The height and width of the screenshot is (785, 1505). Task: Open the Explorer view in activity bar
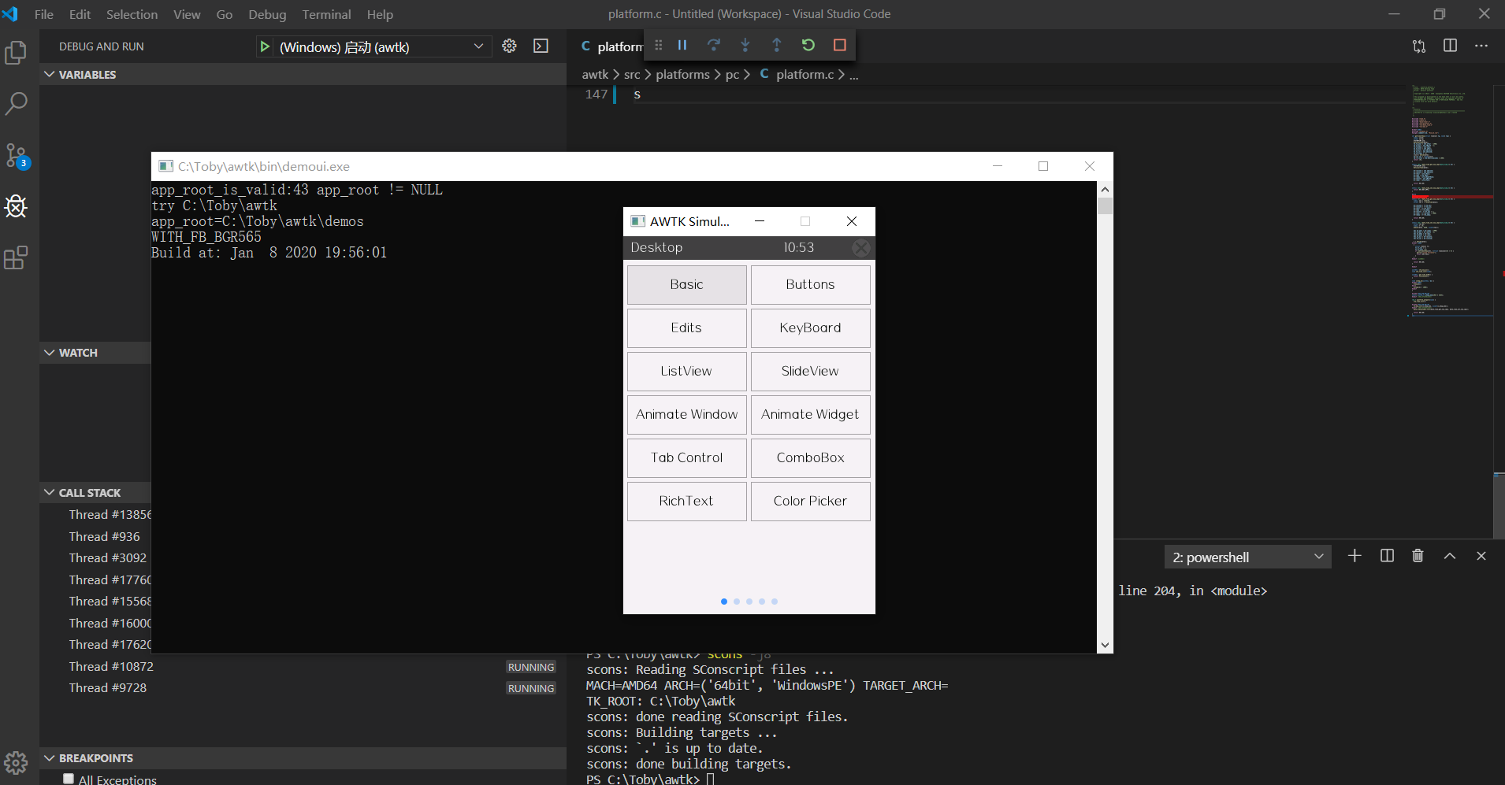point(16,53)
